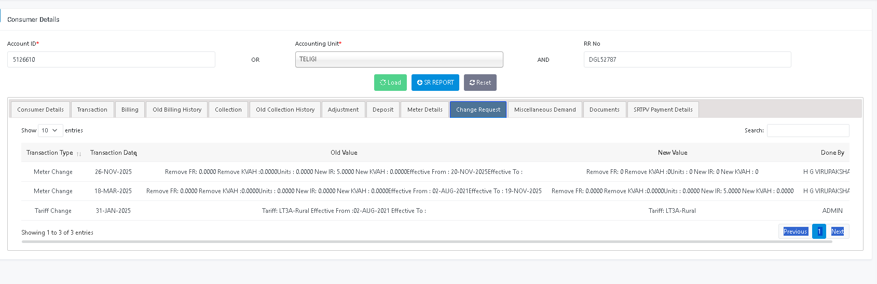
Task: Go to the Previous page
Action: click(795, 232)
